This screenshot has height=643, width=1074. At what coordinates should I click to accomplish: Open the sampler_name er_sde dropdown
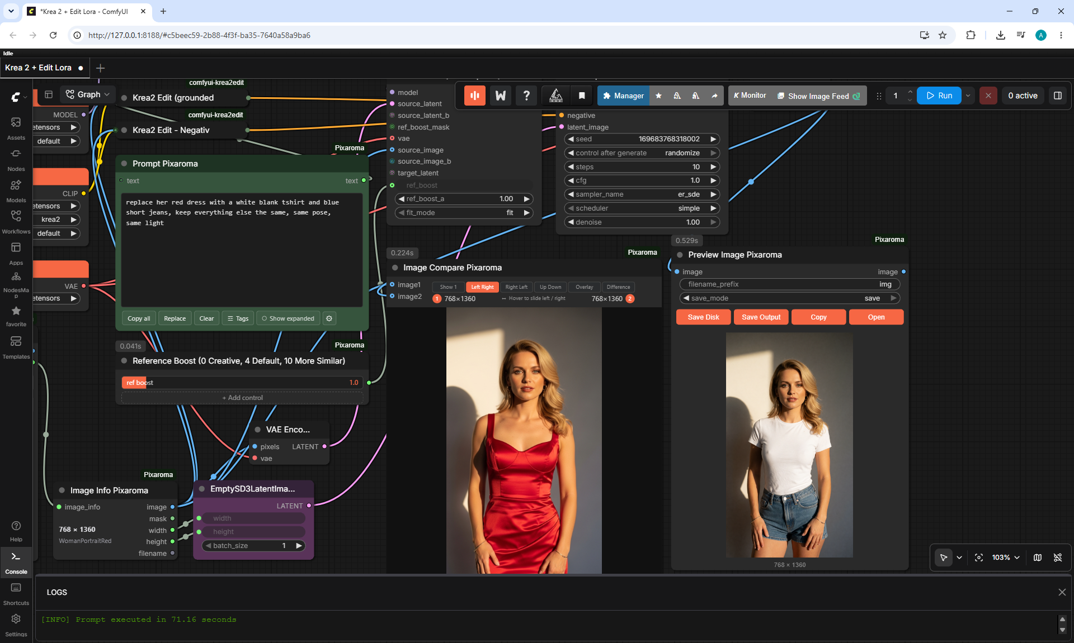tap(642, 194)
